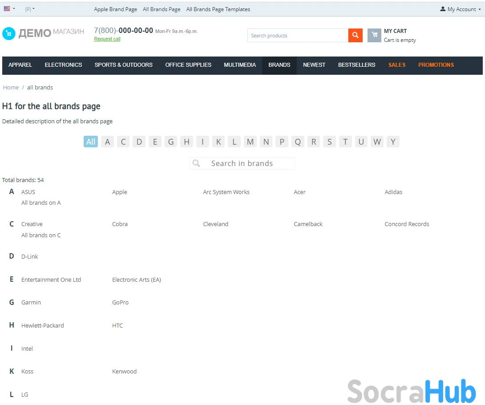Go to Home breadcrumb
Image resolution: width=485 pixels, height=405 pixels.
coord(11,88)
